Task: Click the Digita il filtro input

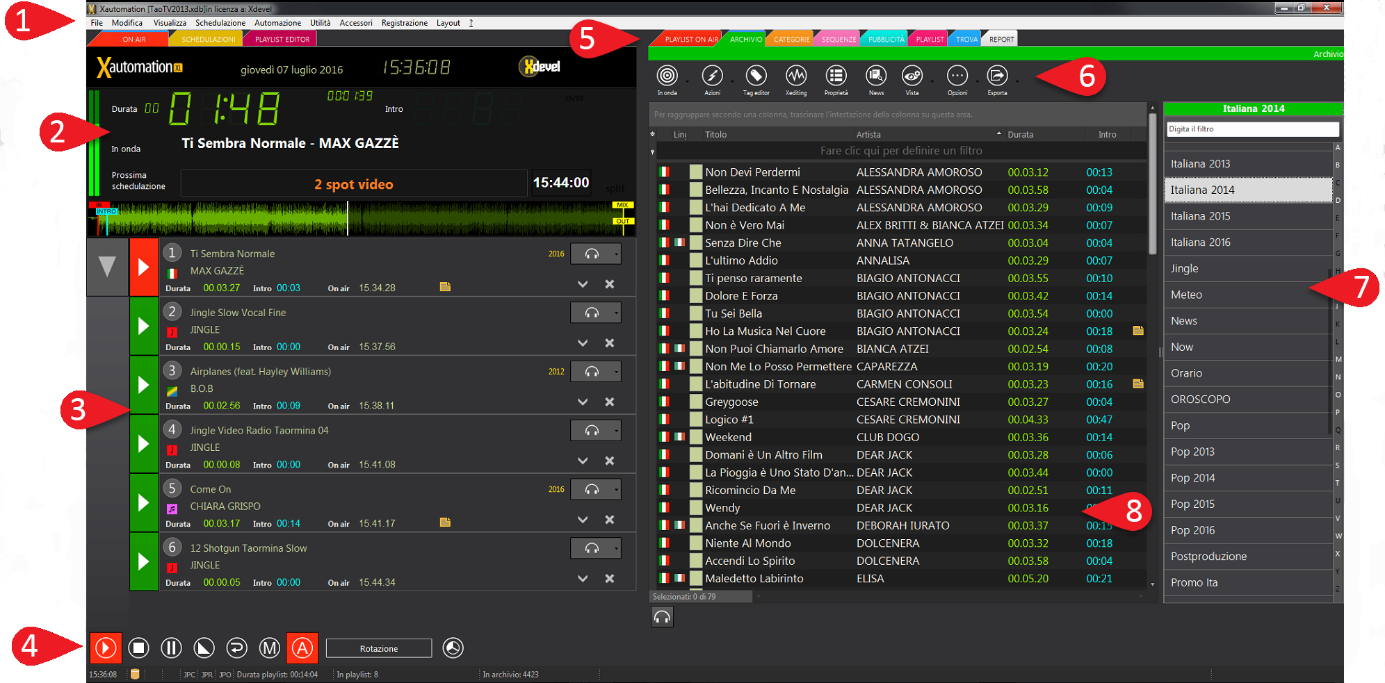Action: pyautogui.click(x=1252, y=129)
